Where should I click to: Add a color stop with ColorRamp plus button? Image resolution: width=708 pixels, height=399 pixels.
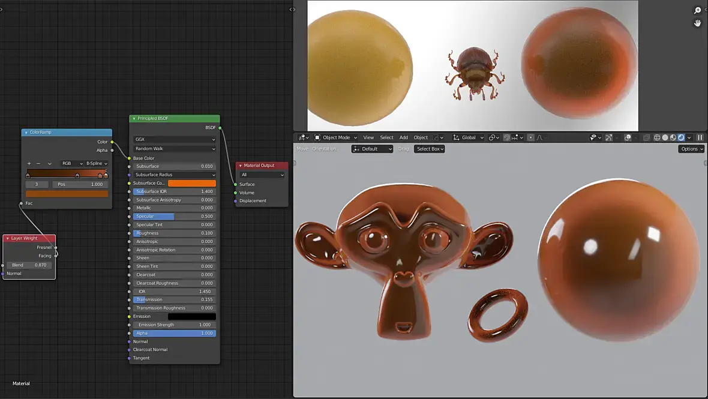29,163
